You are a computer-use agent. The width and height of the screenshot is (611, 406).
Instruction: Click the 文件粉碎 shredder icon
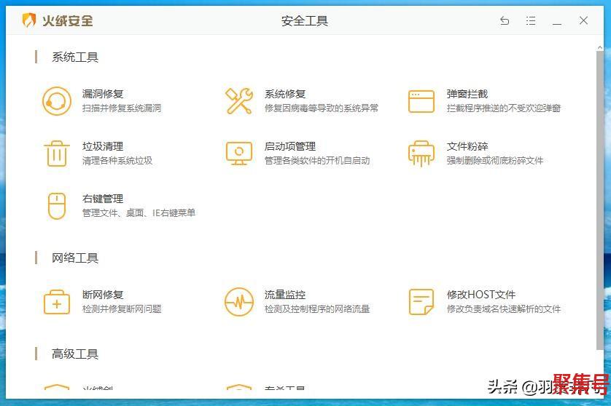[x=421, y=154]
